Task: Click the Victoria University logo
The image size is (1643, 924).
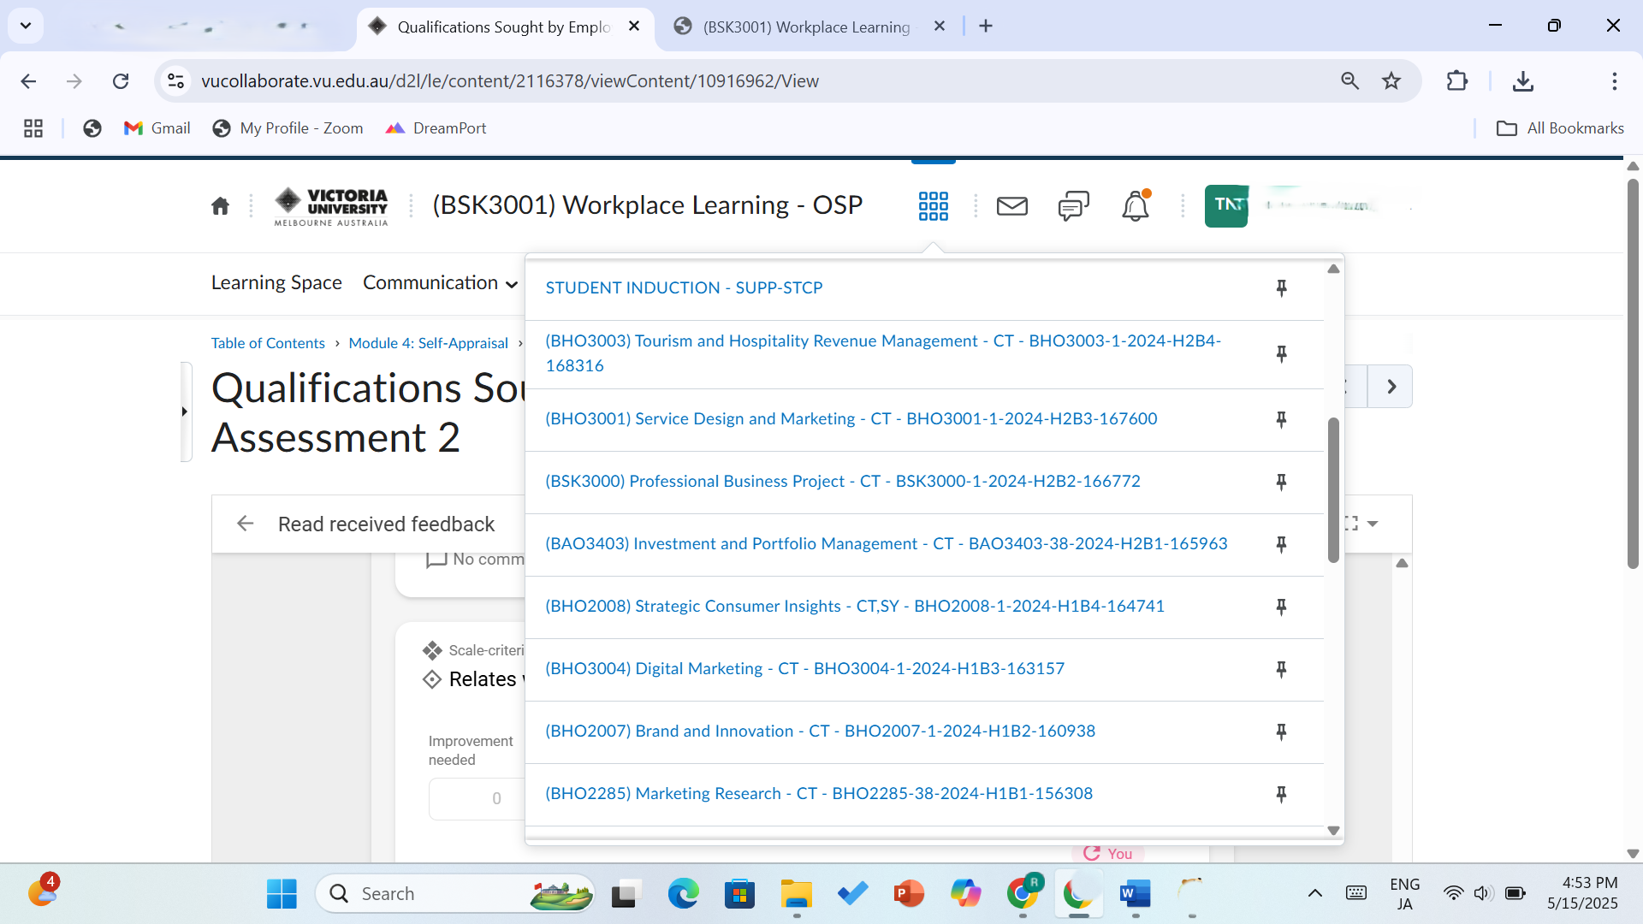Action: click(331, 206)
